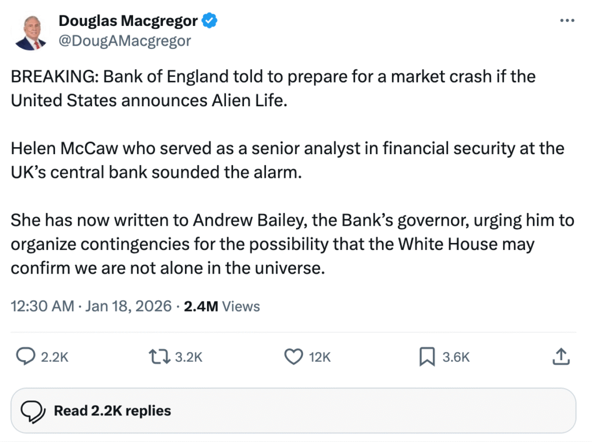Open the share icon menu
Image resolution: width=592 pixels, height=442 pixels.
coord(561,357)
